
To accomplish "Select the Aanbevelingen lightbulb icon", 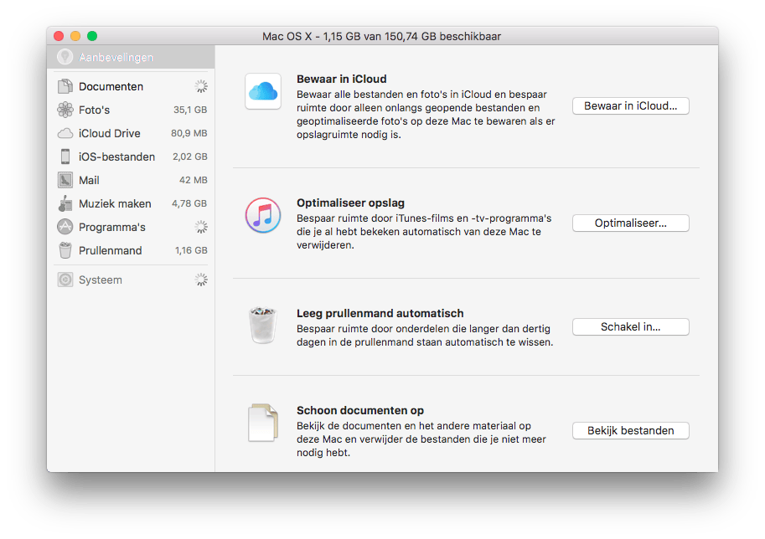I will coord(65,57).
